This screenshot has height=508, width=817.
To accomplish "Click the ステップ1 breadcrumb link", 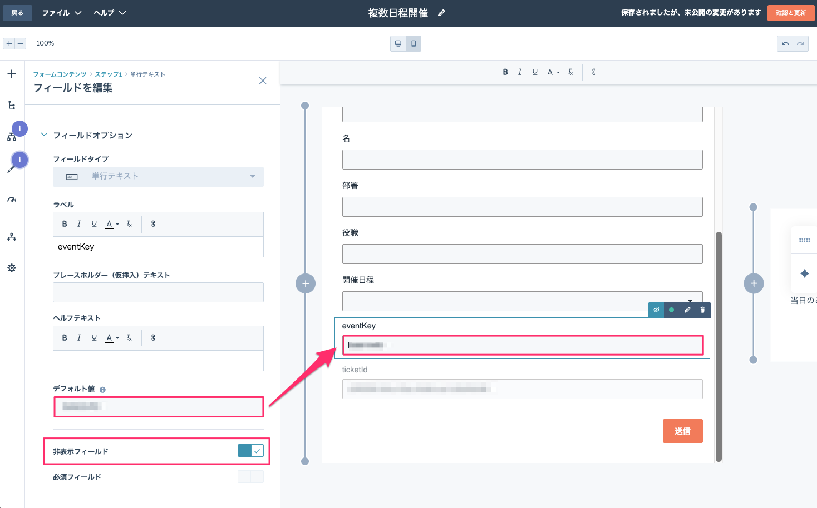I will (109, 74).
